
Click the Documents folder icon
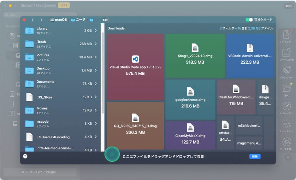tap(30, 84)
